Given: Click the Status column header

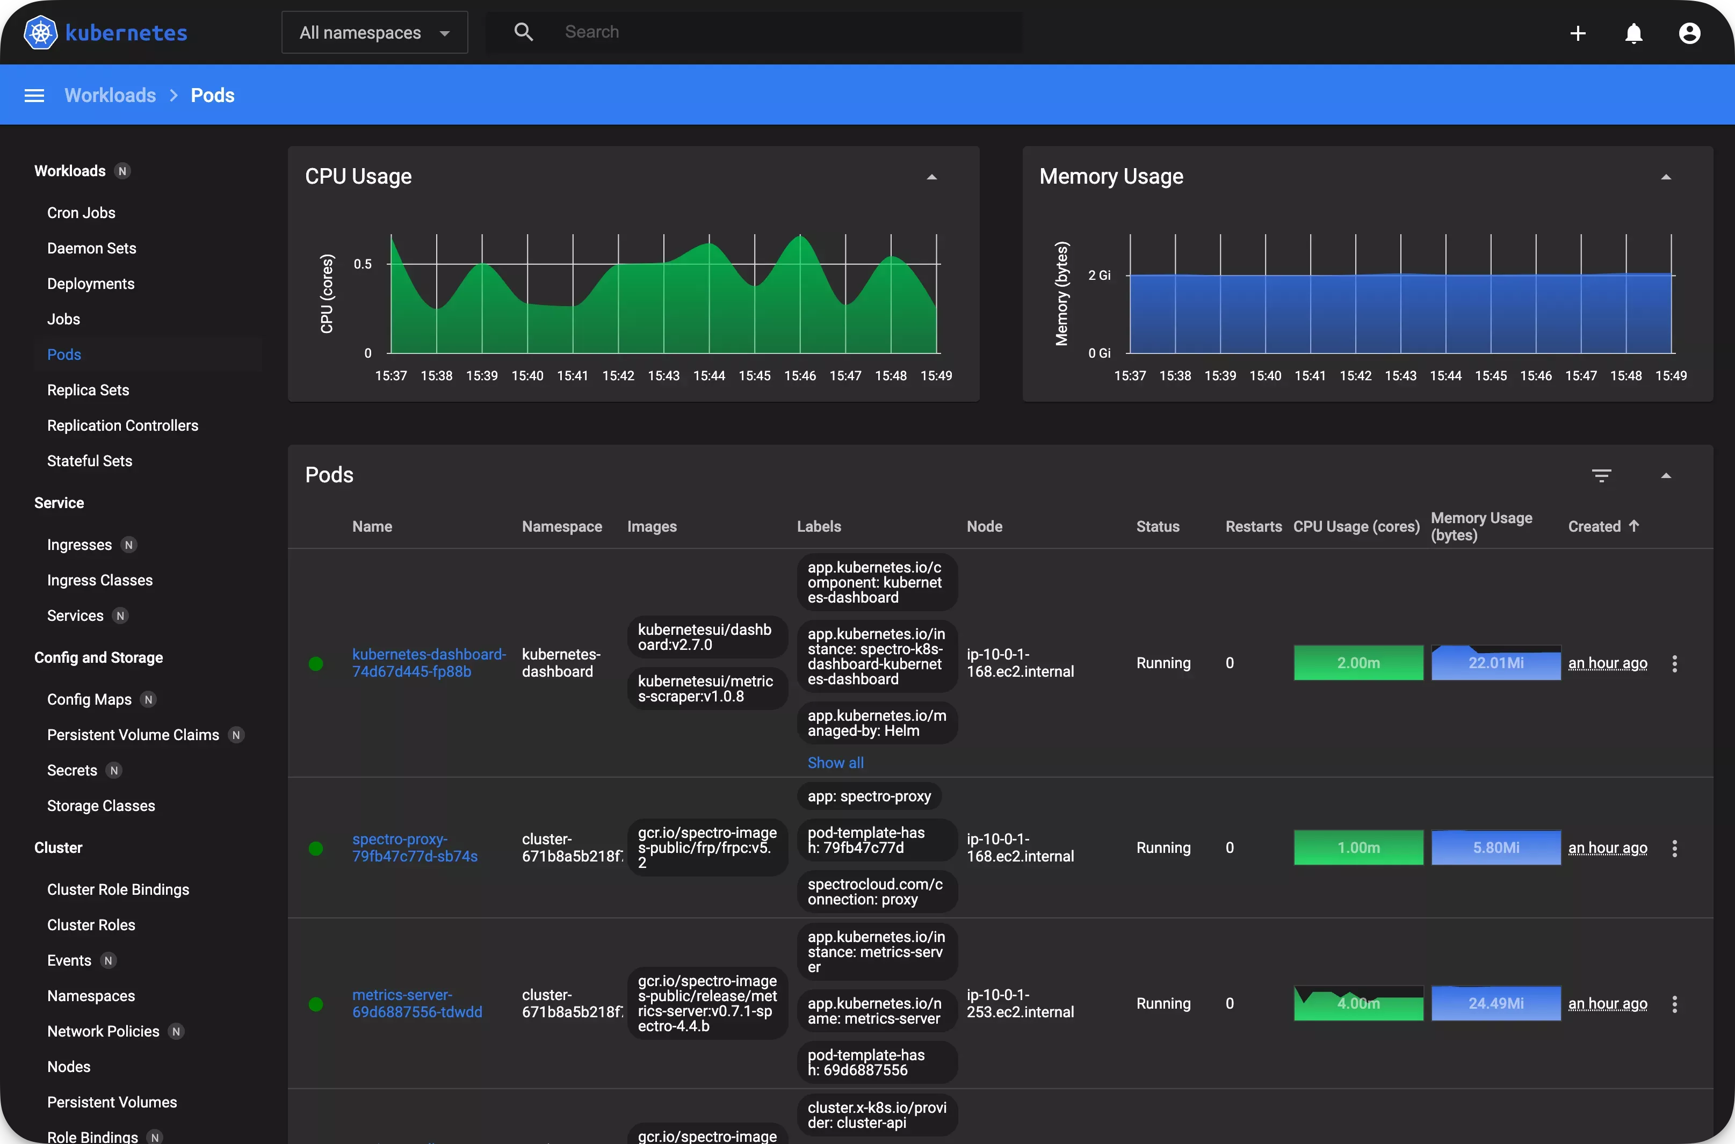Looking at the screenshot, I should tap(1157, 526).
